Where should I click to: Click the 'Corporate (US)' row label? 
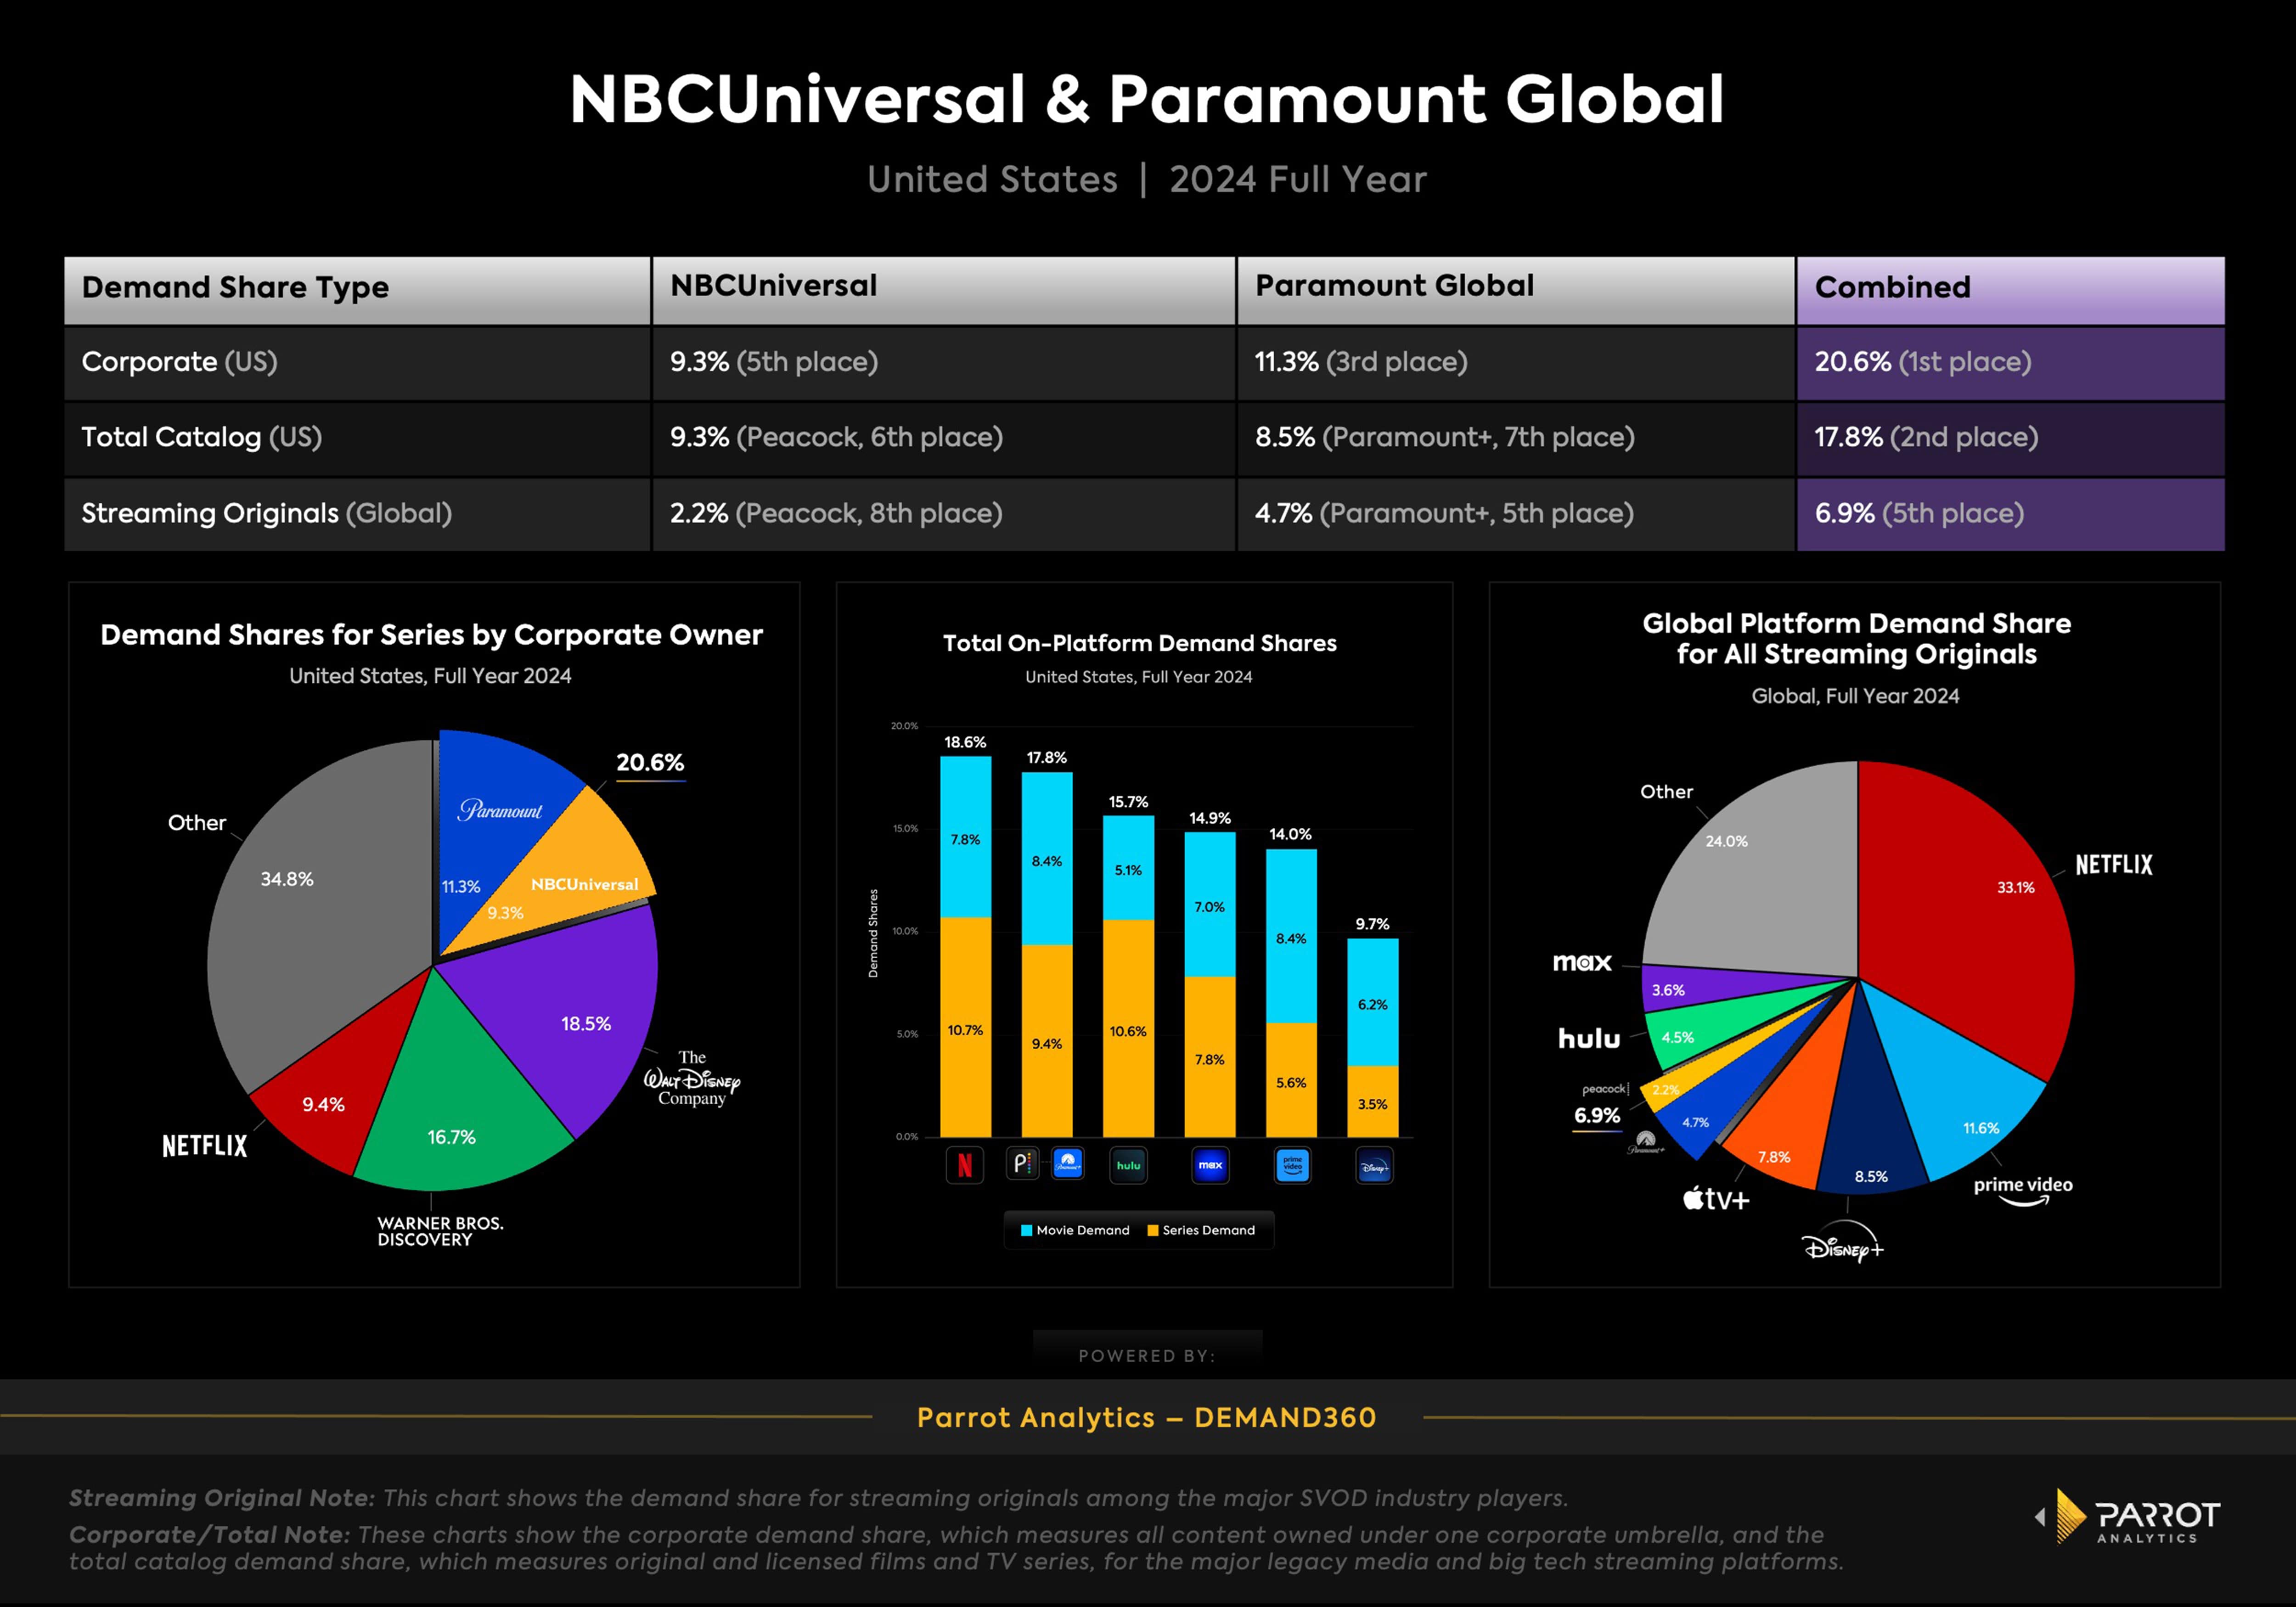[179, 362]
